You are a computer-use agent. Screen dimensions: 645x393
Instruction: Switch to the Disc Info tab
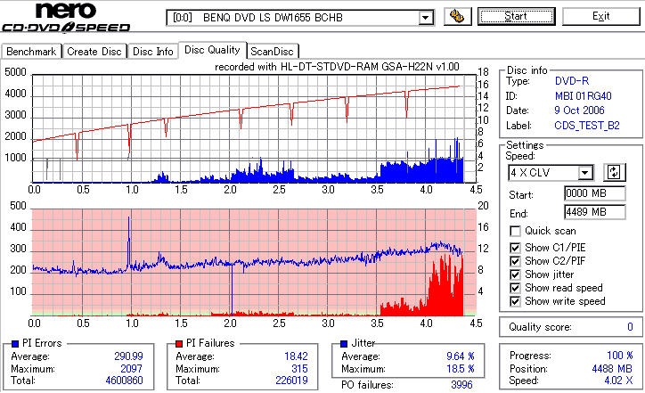tap(153, 52)
